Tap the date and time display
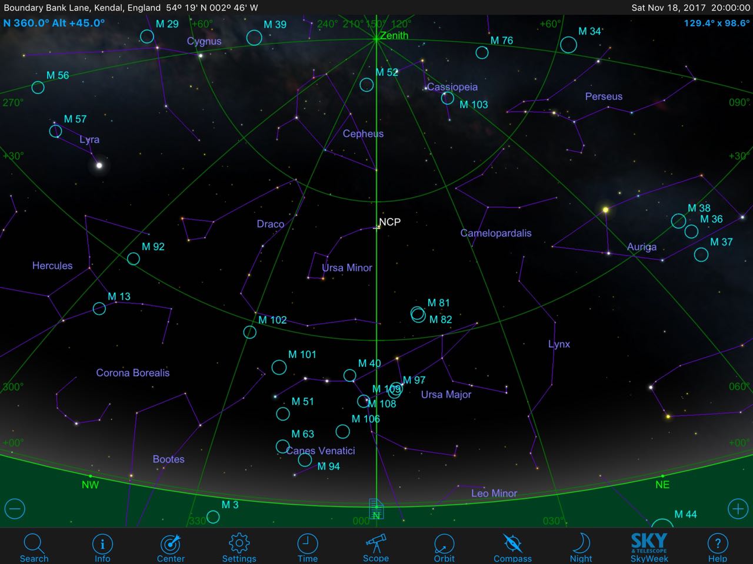The width and height of the screenshot is (753, 564). pos(690,8)
